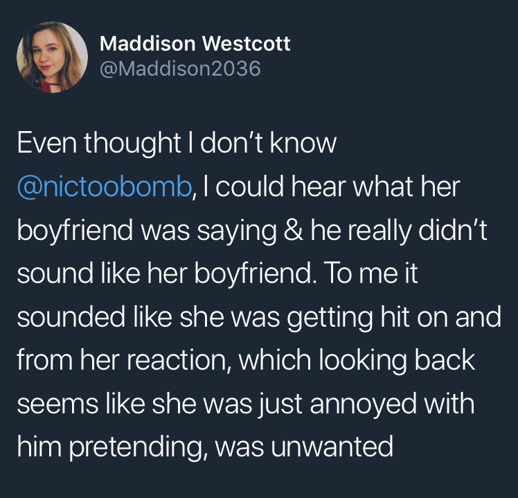
Task: Open the @nictoobomb mention link
Action: click(103, 188)
